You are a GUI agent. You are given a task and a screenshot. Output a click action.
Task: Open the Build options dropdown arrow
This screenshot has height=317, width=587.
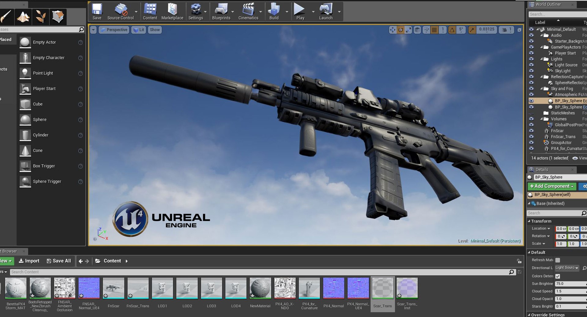click(x=287, y=12)
